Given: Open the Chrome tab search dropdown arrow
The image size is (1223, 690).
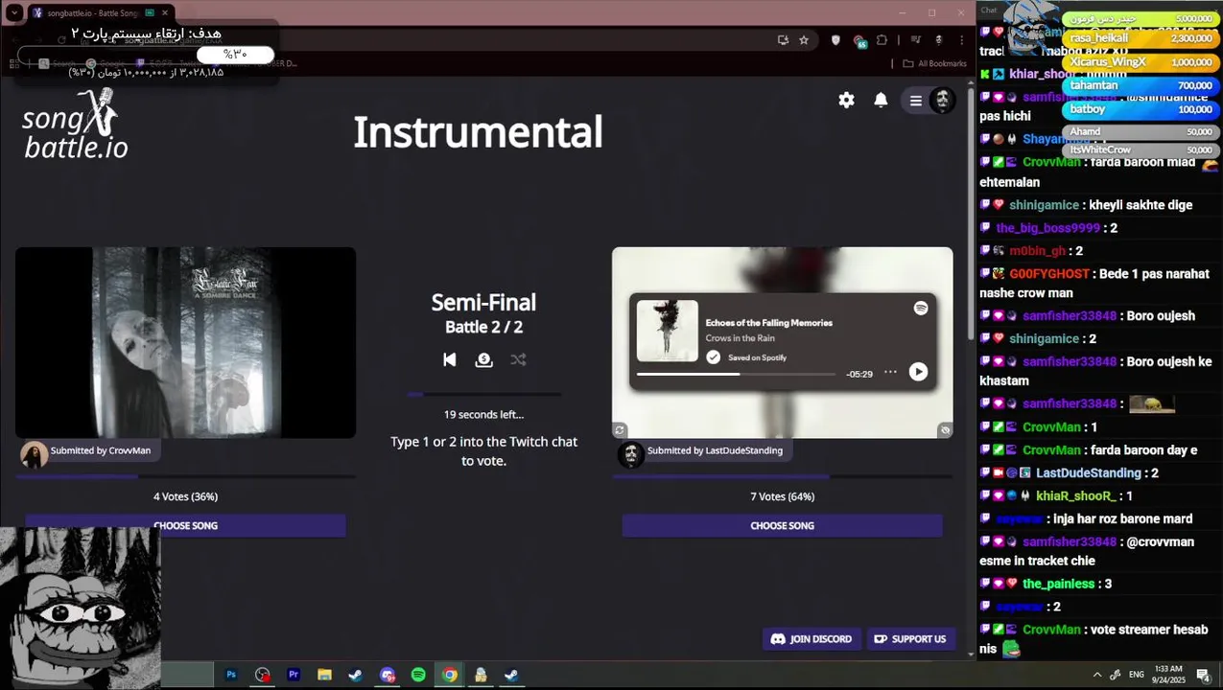Looking at the screenshot, I should point(14,12).
